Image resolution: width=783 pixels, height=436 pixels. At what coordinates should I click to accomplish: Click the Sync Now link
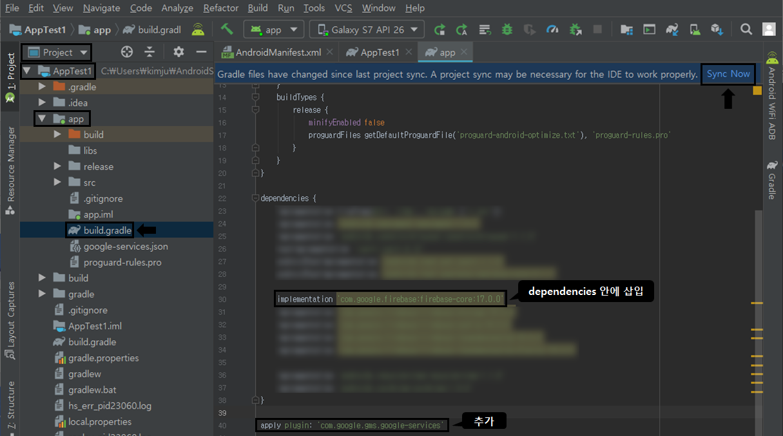point(728,74)
